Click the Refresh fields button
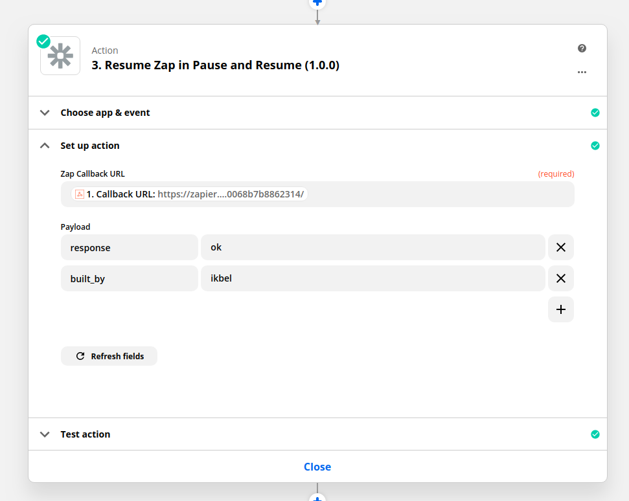This screenshot has height=501, width=629. (109, 356)
